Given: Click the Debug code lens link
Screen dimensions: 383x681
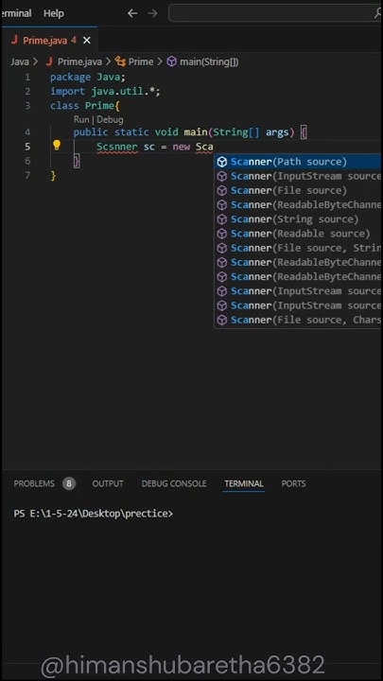Looking at the screenshot, I should click(x=110, y=119).
